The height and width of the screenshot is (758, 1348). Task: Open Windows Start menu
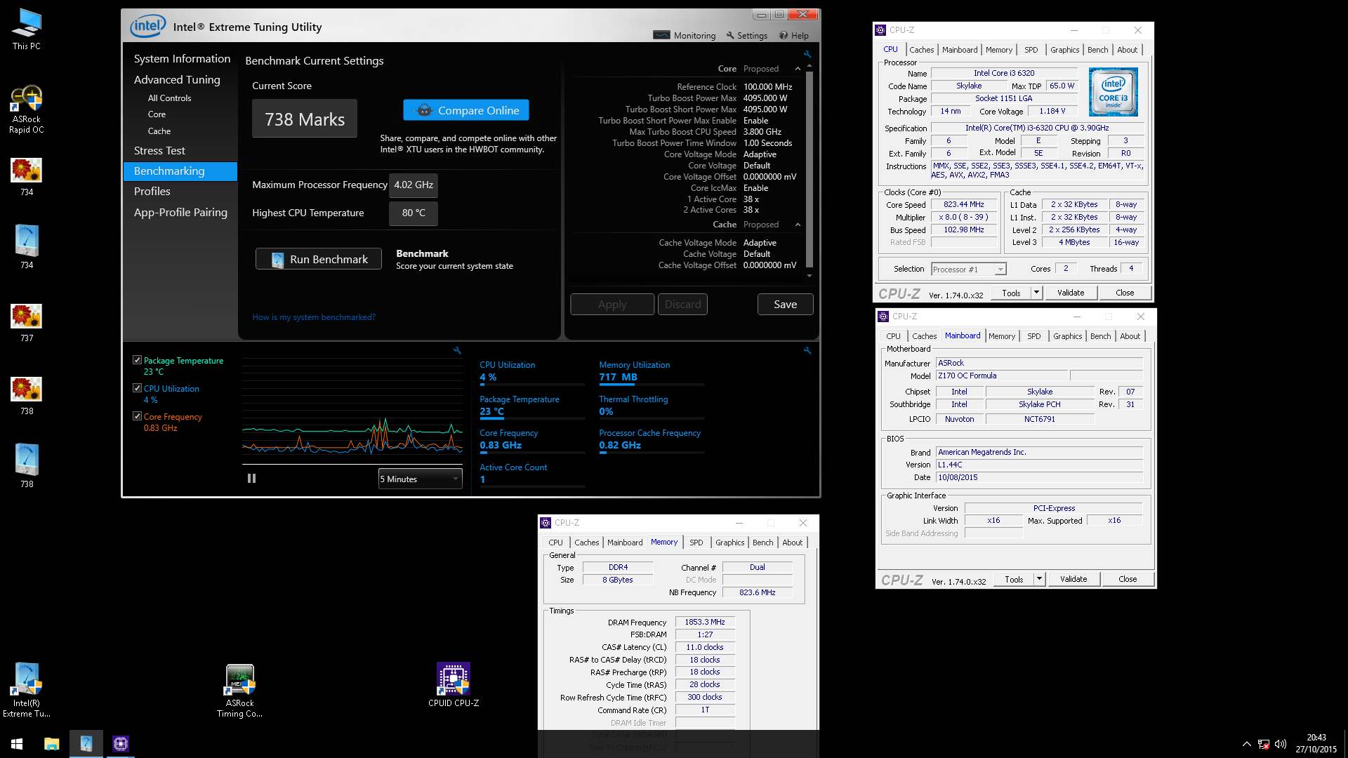coord(17,744)
